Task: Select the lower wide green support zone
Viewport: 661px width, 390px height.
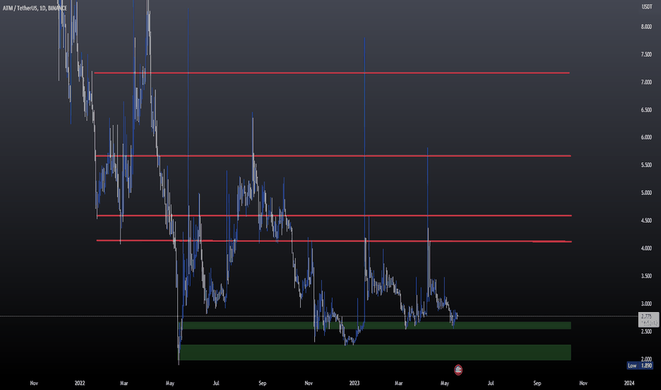Action: point(375,352)
